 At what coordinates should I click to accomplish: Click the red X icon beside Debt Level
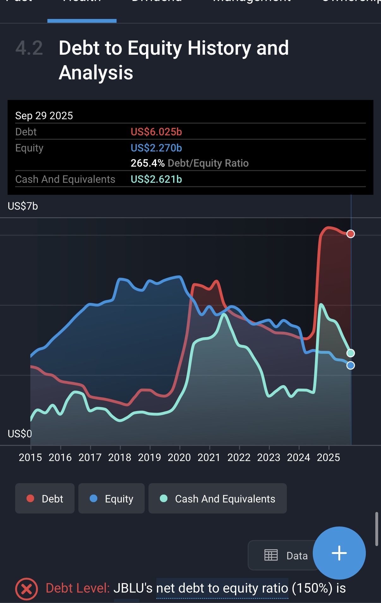pyautogui.click(x=27, y=589)
